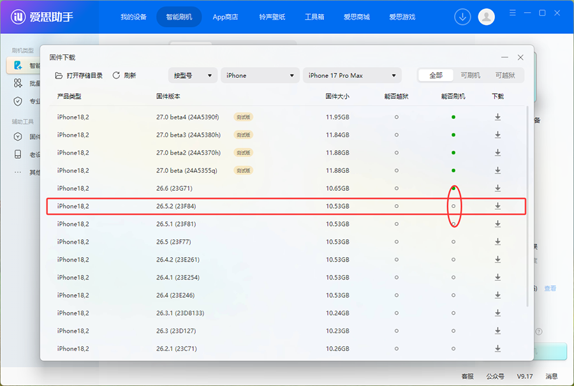Viewport: 574px width, 386px height.
Task: Minimize the 固件下载 dialog
Action: (x=504, y=57)
